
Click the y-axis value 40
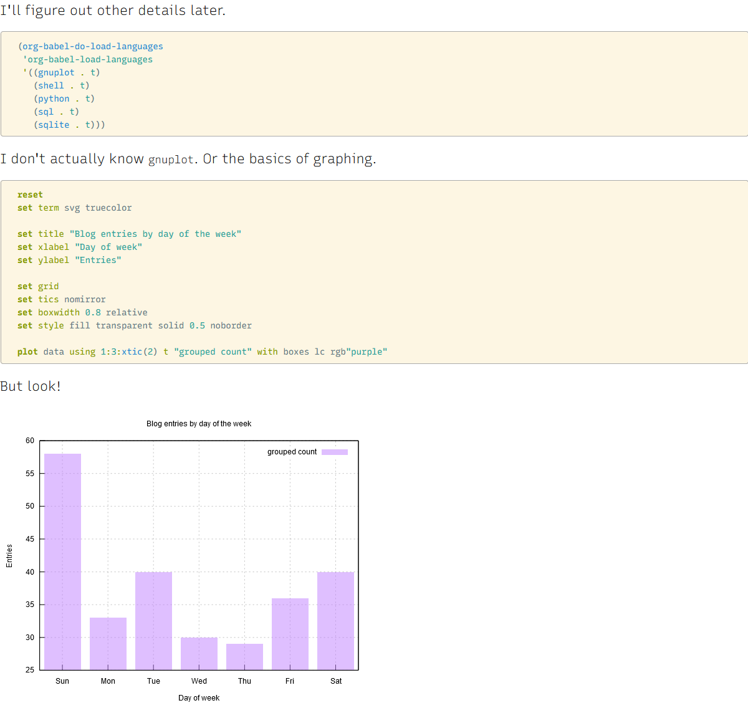tap(30, 572)
